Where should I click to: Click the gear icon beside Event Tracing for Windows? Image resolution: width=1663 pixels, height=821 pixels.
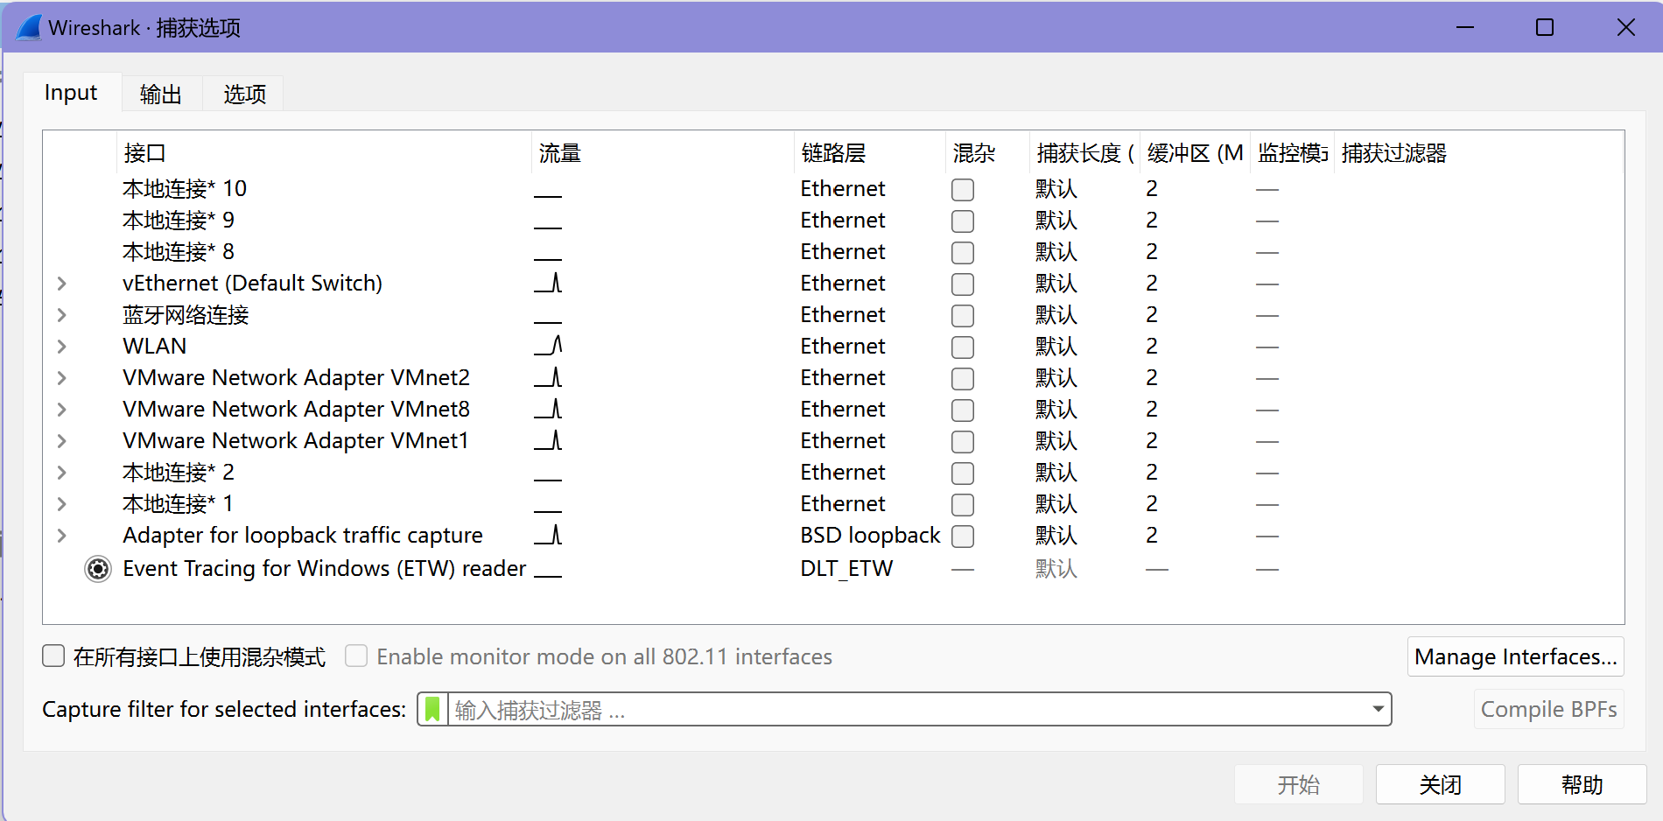pos(98,569)
